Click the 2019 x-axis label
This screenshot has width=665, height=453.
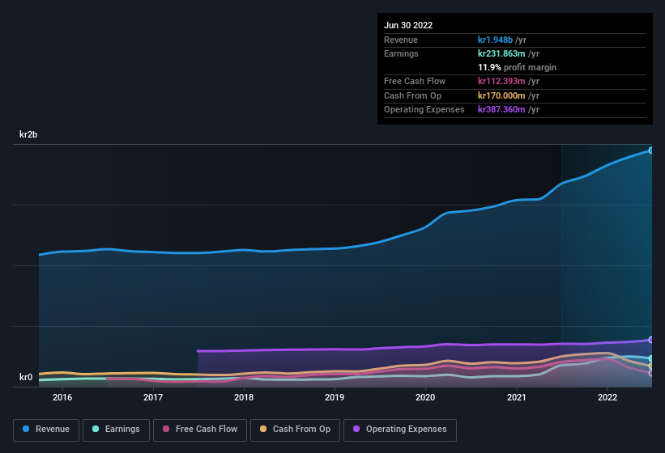point(335,397)
